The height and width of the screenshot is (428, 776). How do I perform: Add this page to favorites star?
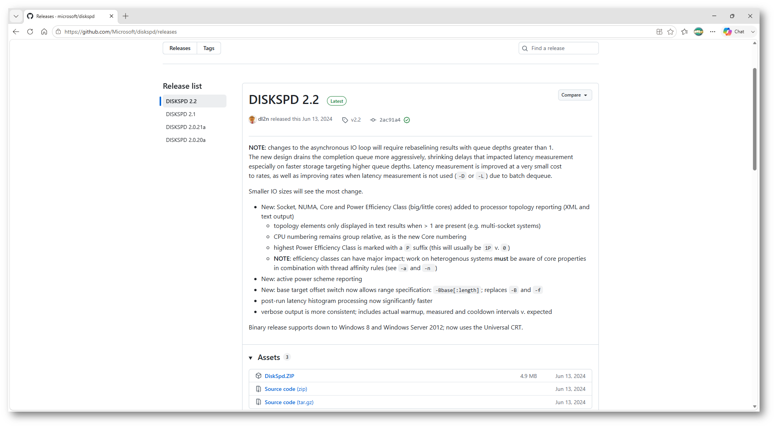(x=670, y=32)
